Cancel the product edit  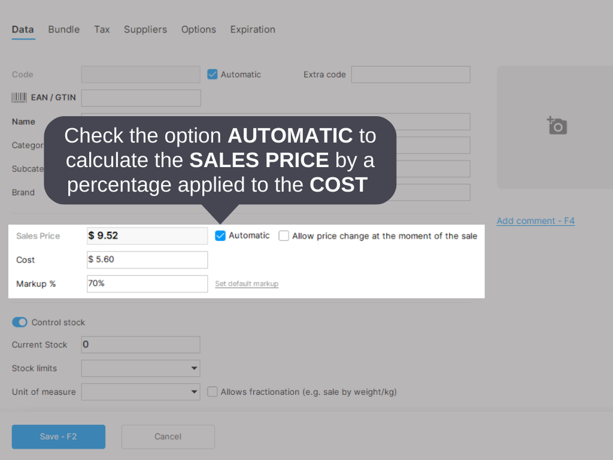[168, 437]
